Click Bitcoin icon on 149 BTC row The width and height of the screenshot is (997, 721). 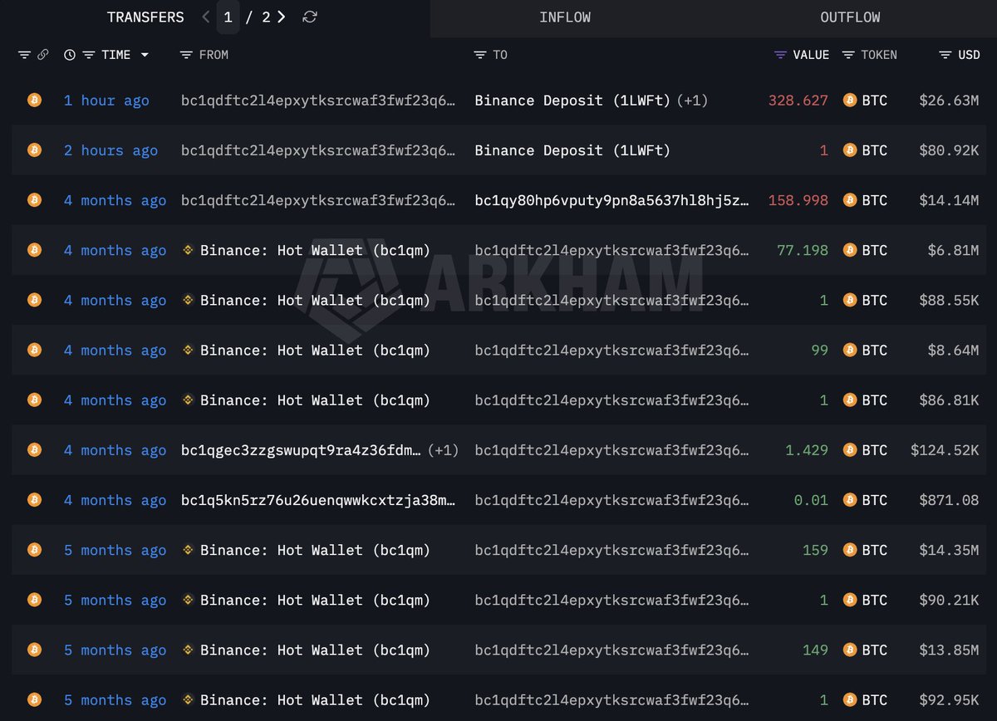coord(34,650)
